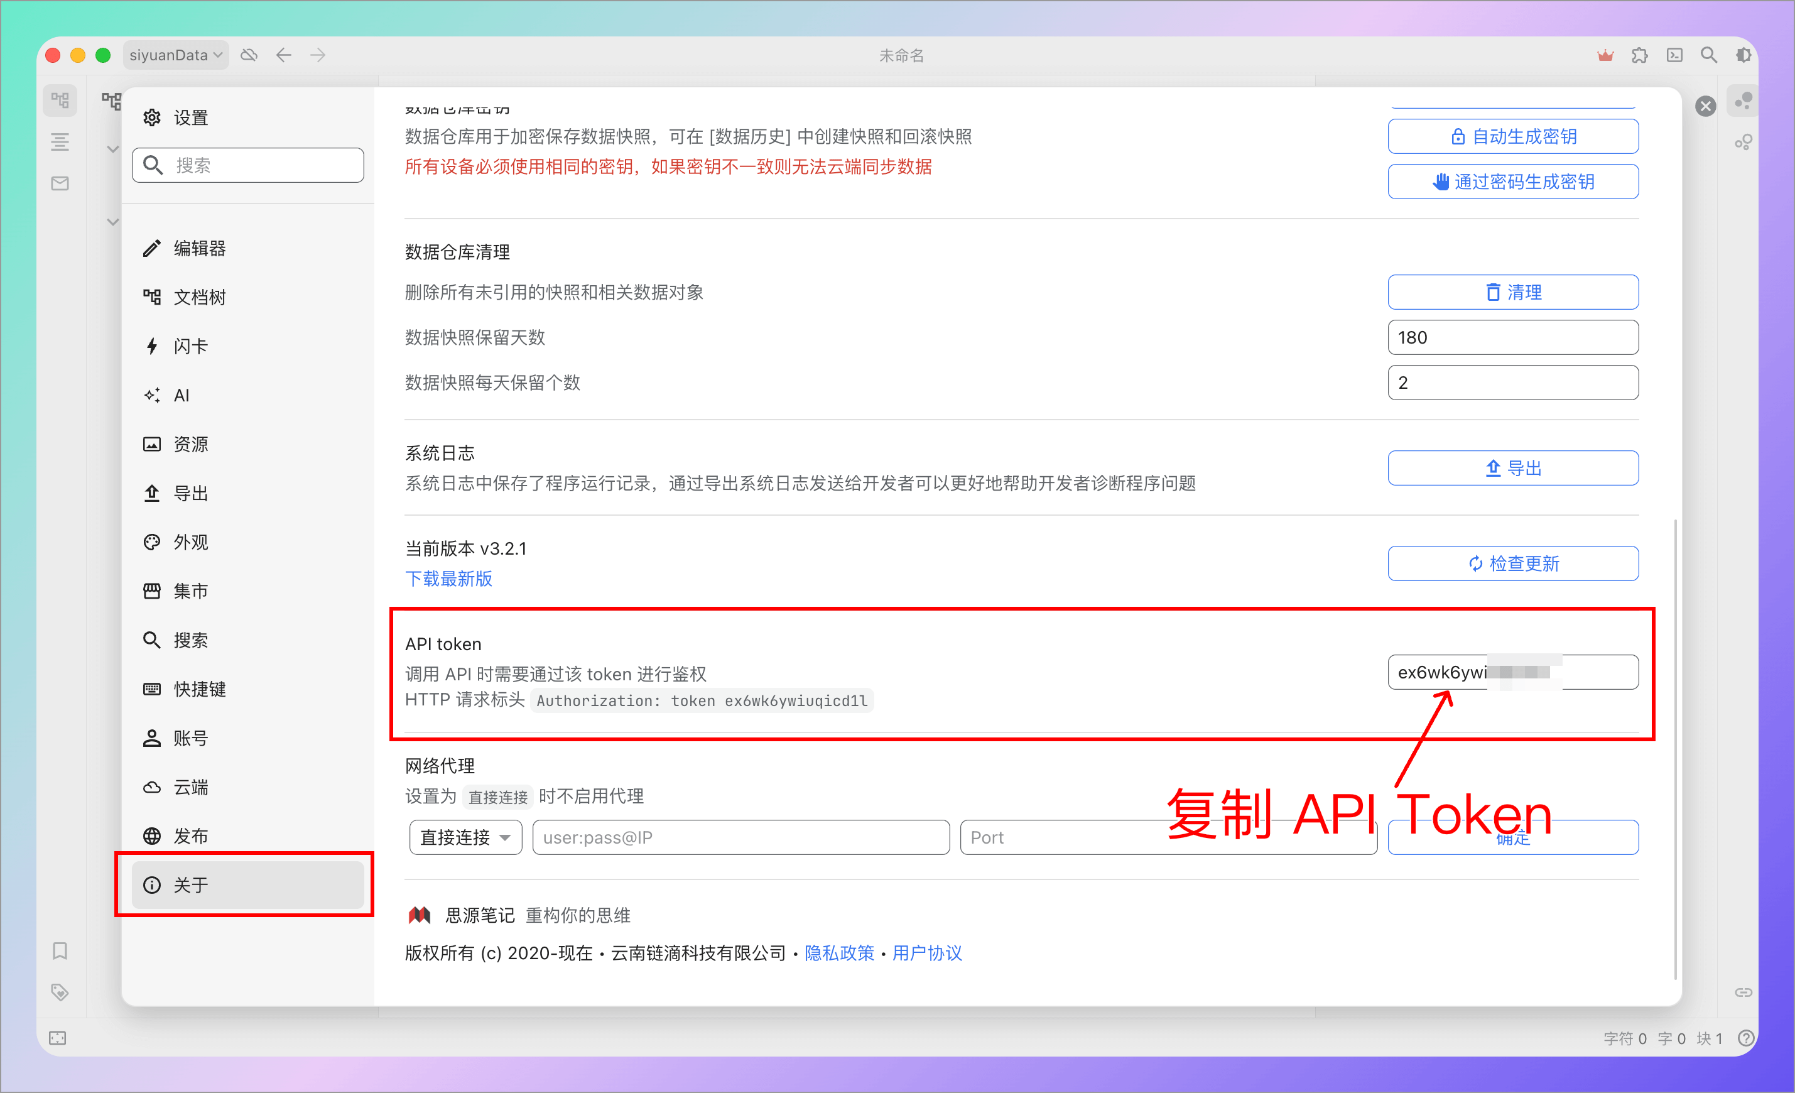Viewport: 1795px width, 1093px height.
Task: Select the 编辑器 settings tab
Action: coord(200,249)
